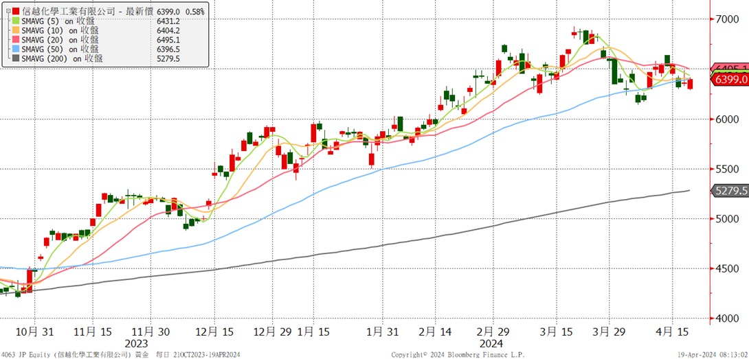Click the gray 5279.5 axis price tag
This screenshot has height=359, width=749.
pos(731,190)
